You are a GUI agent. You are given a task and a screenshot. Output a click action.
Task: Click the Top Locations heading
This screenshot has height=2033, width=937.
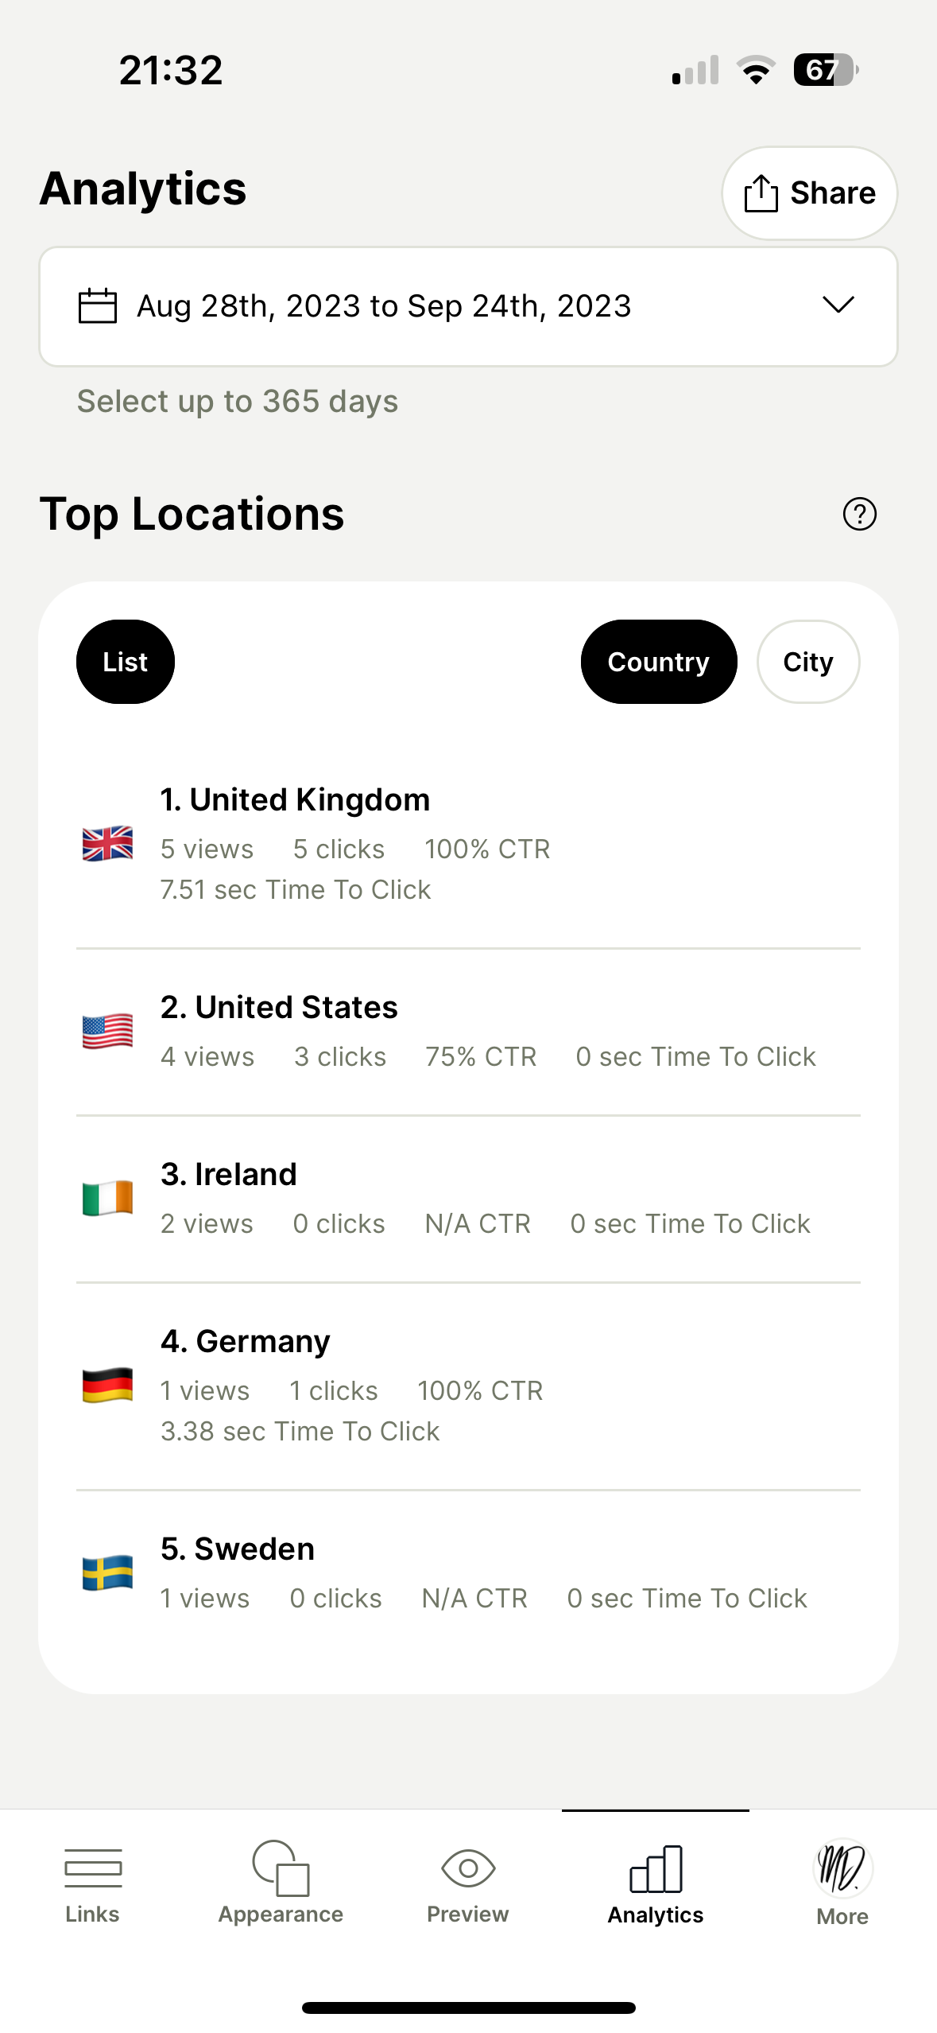click(192, 514)
